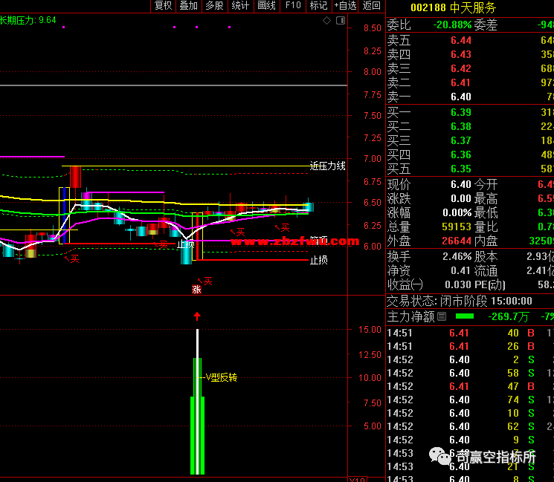The image size is (554, 482).
Task: Click the 14:52 trade row with 74 lots
Action: (470, 400)
